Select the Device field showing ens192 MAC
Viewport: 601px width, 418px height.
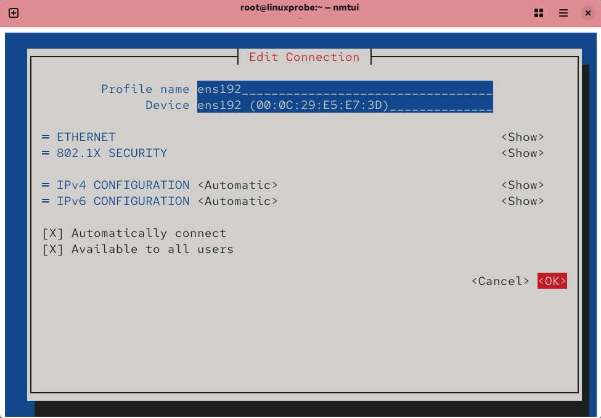point(345,105)
